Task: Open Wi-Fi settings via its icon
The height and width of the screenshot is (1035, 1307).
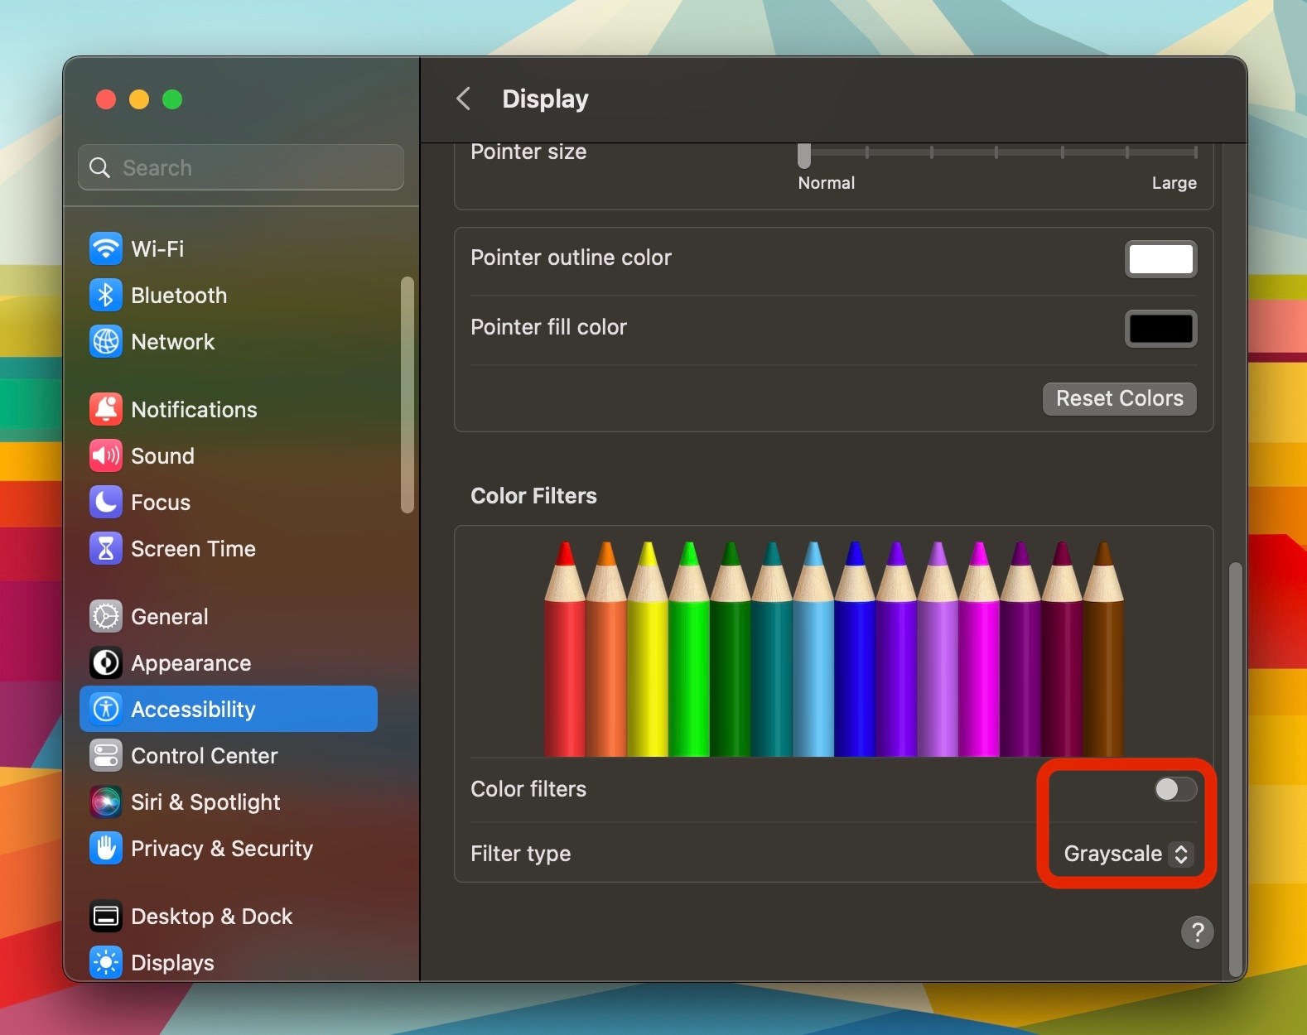Action: [x=106, y=248]
